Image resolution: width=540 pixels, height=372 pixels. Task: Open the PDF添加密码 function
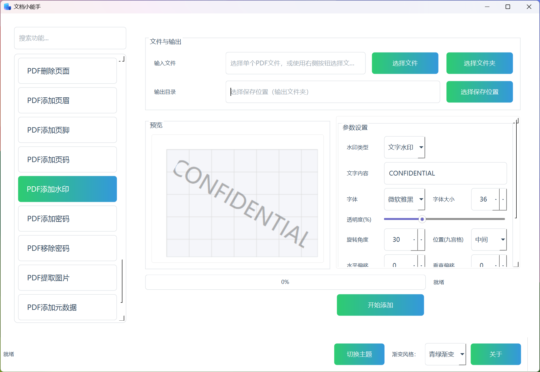tap(67, 219)
